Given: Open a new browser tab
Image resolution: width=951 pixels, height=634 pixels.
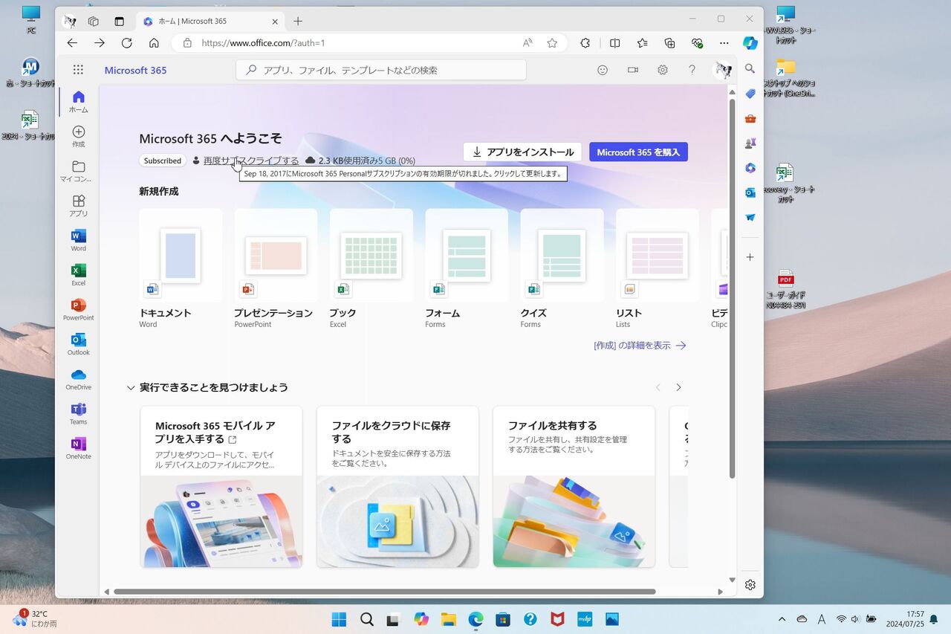Looking at the screenshot, I should [x=298, y=21].
